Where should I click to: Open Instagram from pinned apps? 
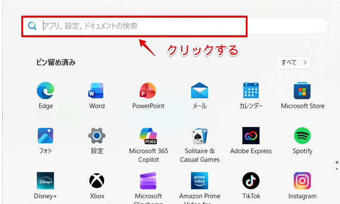(x=302, y=185)
